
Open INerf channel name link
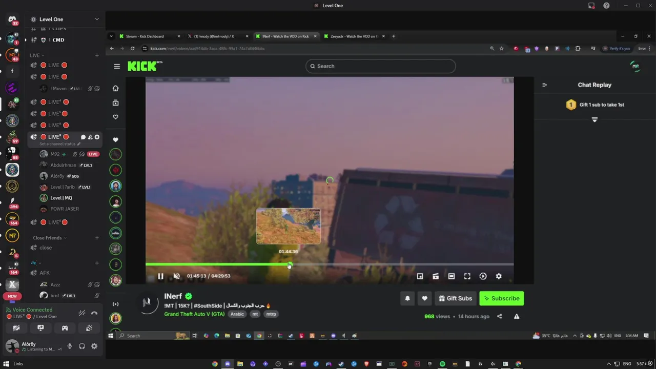173,296
